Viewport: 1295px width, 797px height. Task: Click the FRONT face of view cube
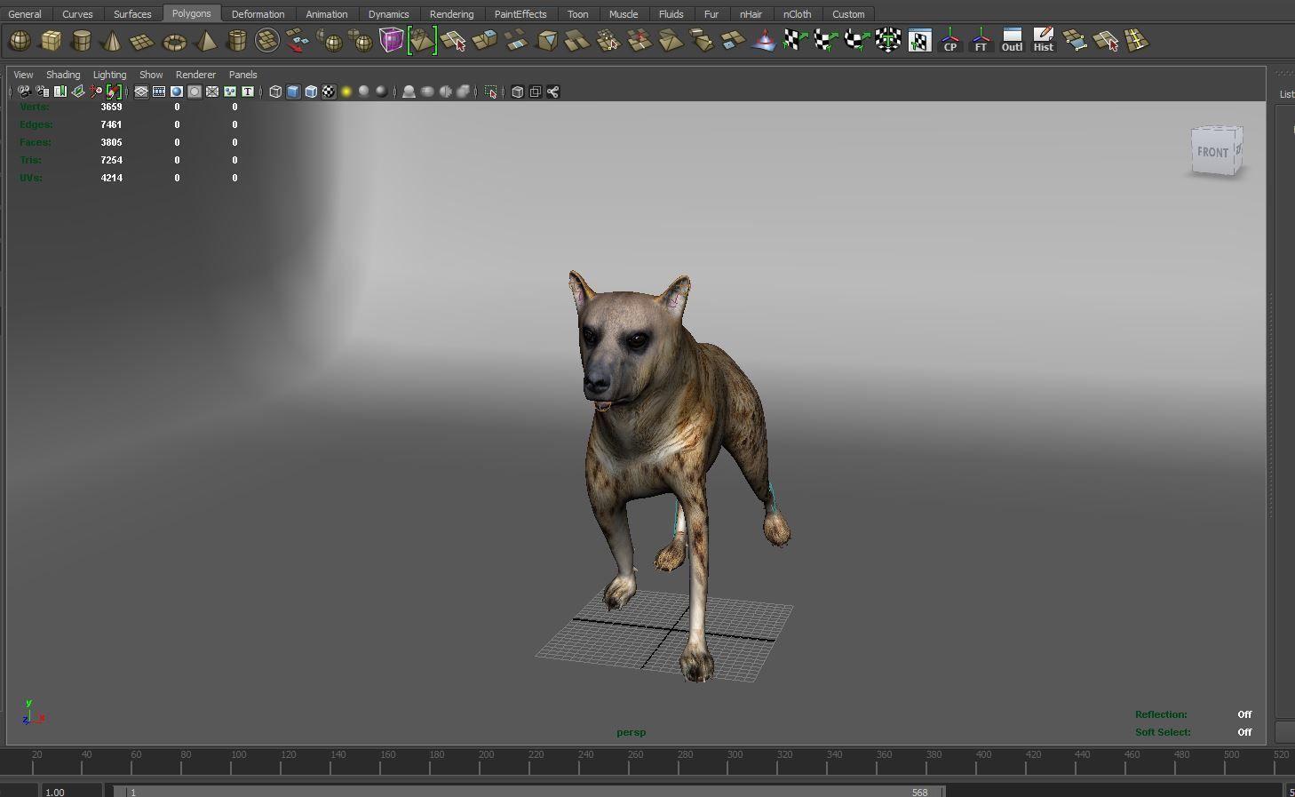pyautogui.click(x=1212, y=152)
